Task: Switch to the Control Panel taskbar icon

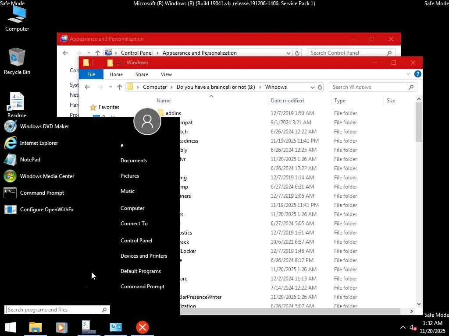Action: (116, 327)
